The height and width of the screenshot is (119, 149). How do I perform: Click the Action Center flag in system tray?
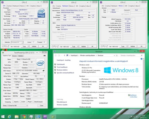132,117
